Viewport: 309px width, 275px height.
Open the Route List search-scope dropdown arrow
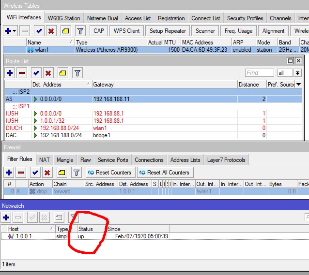coord(297,73)
